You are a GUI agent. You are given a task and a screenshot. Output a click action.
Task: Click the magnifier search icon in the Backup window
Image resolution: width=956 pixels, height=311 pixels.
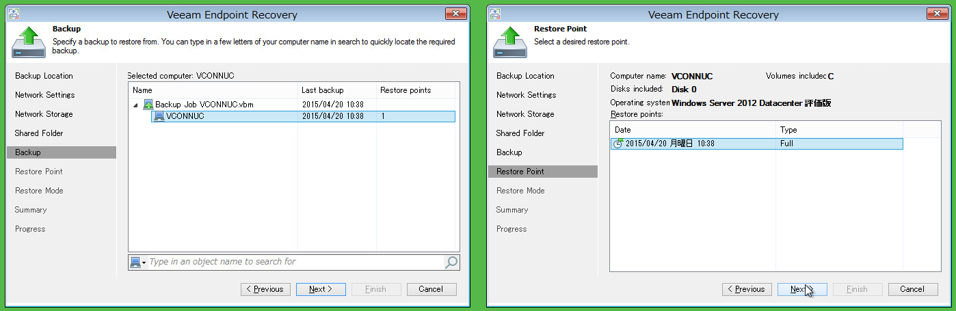point(451,262)
